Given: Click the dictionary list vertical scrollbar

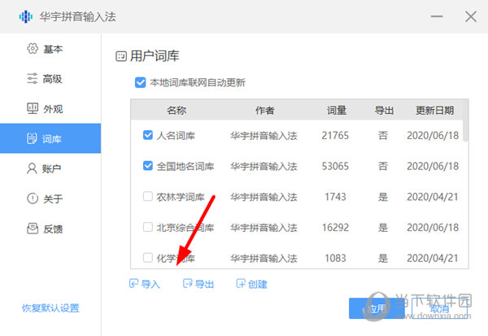Looking at the screenshot, I should pyautogui.click(x=465, y=130).
